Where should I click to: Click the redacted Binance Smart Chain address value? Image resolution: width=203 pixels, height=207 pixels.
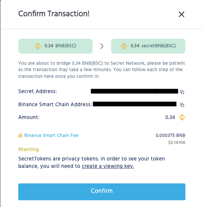134,104
